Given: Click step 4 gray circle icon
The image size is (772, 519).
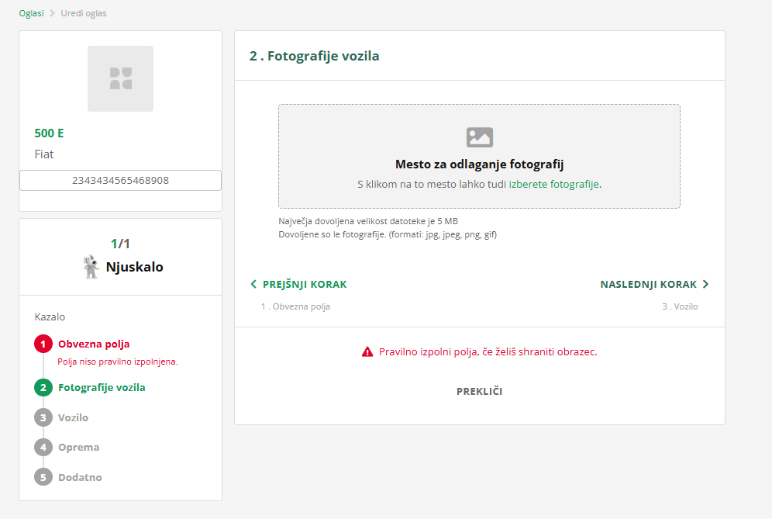Looking at the screenshot, I should [43, 447].
